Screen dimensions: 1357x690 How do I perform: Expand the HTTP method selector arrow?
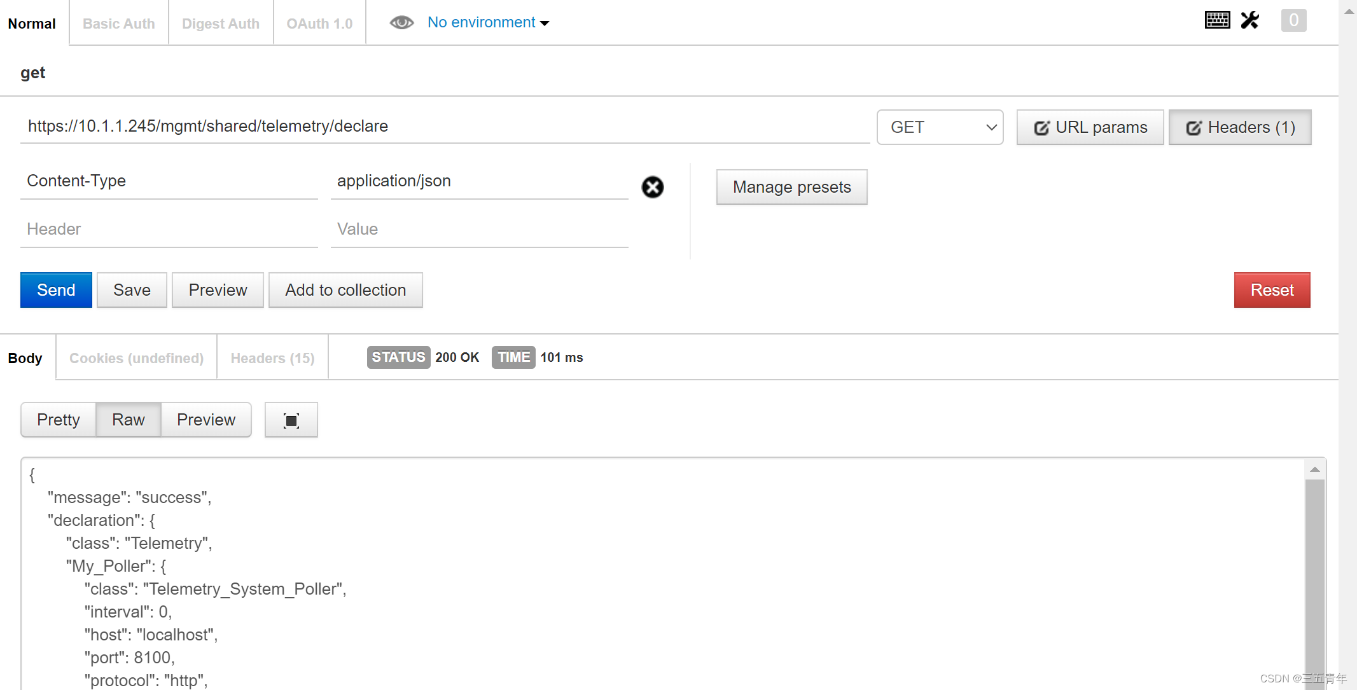tap(990, 127)
